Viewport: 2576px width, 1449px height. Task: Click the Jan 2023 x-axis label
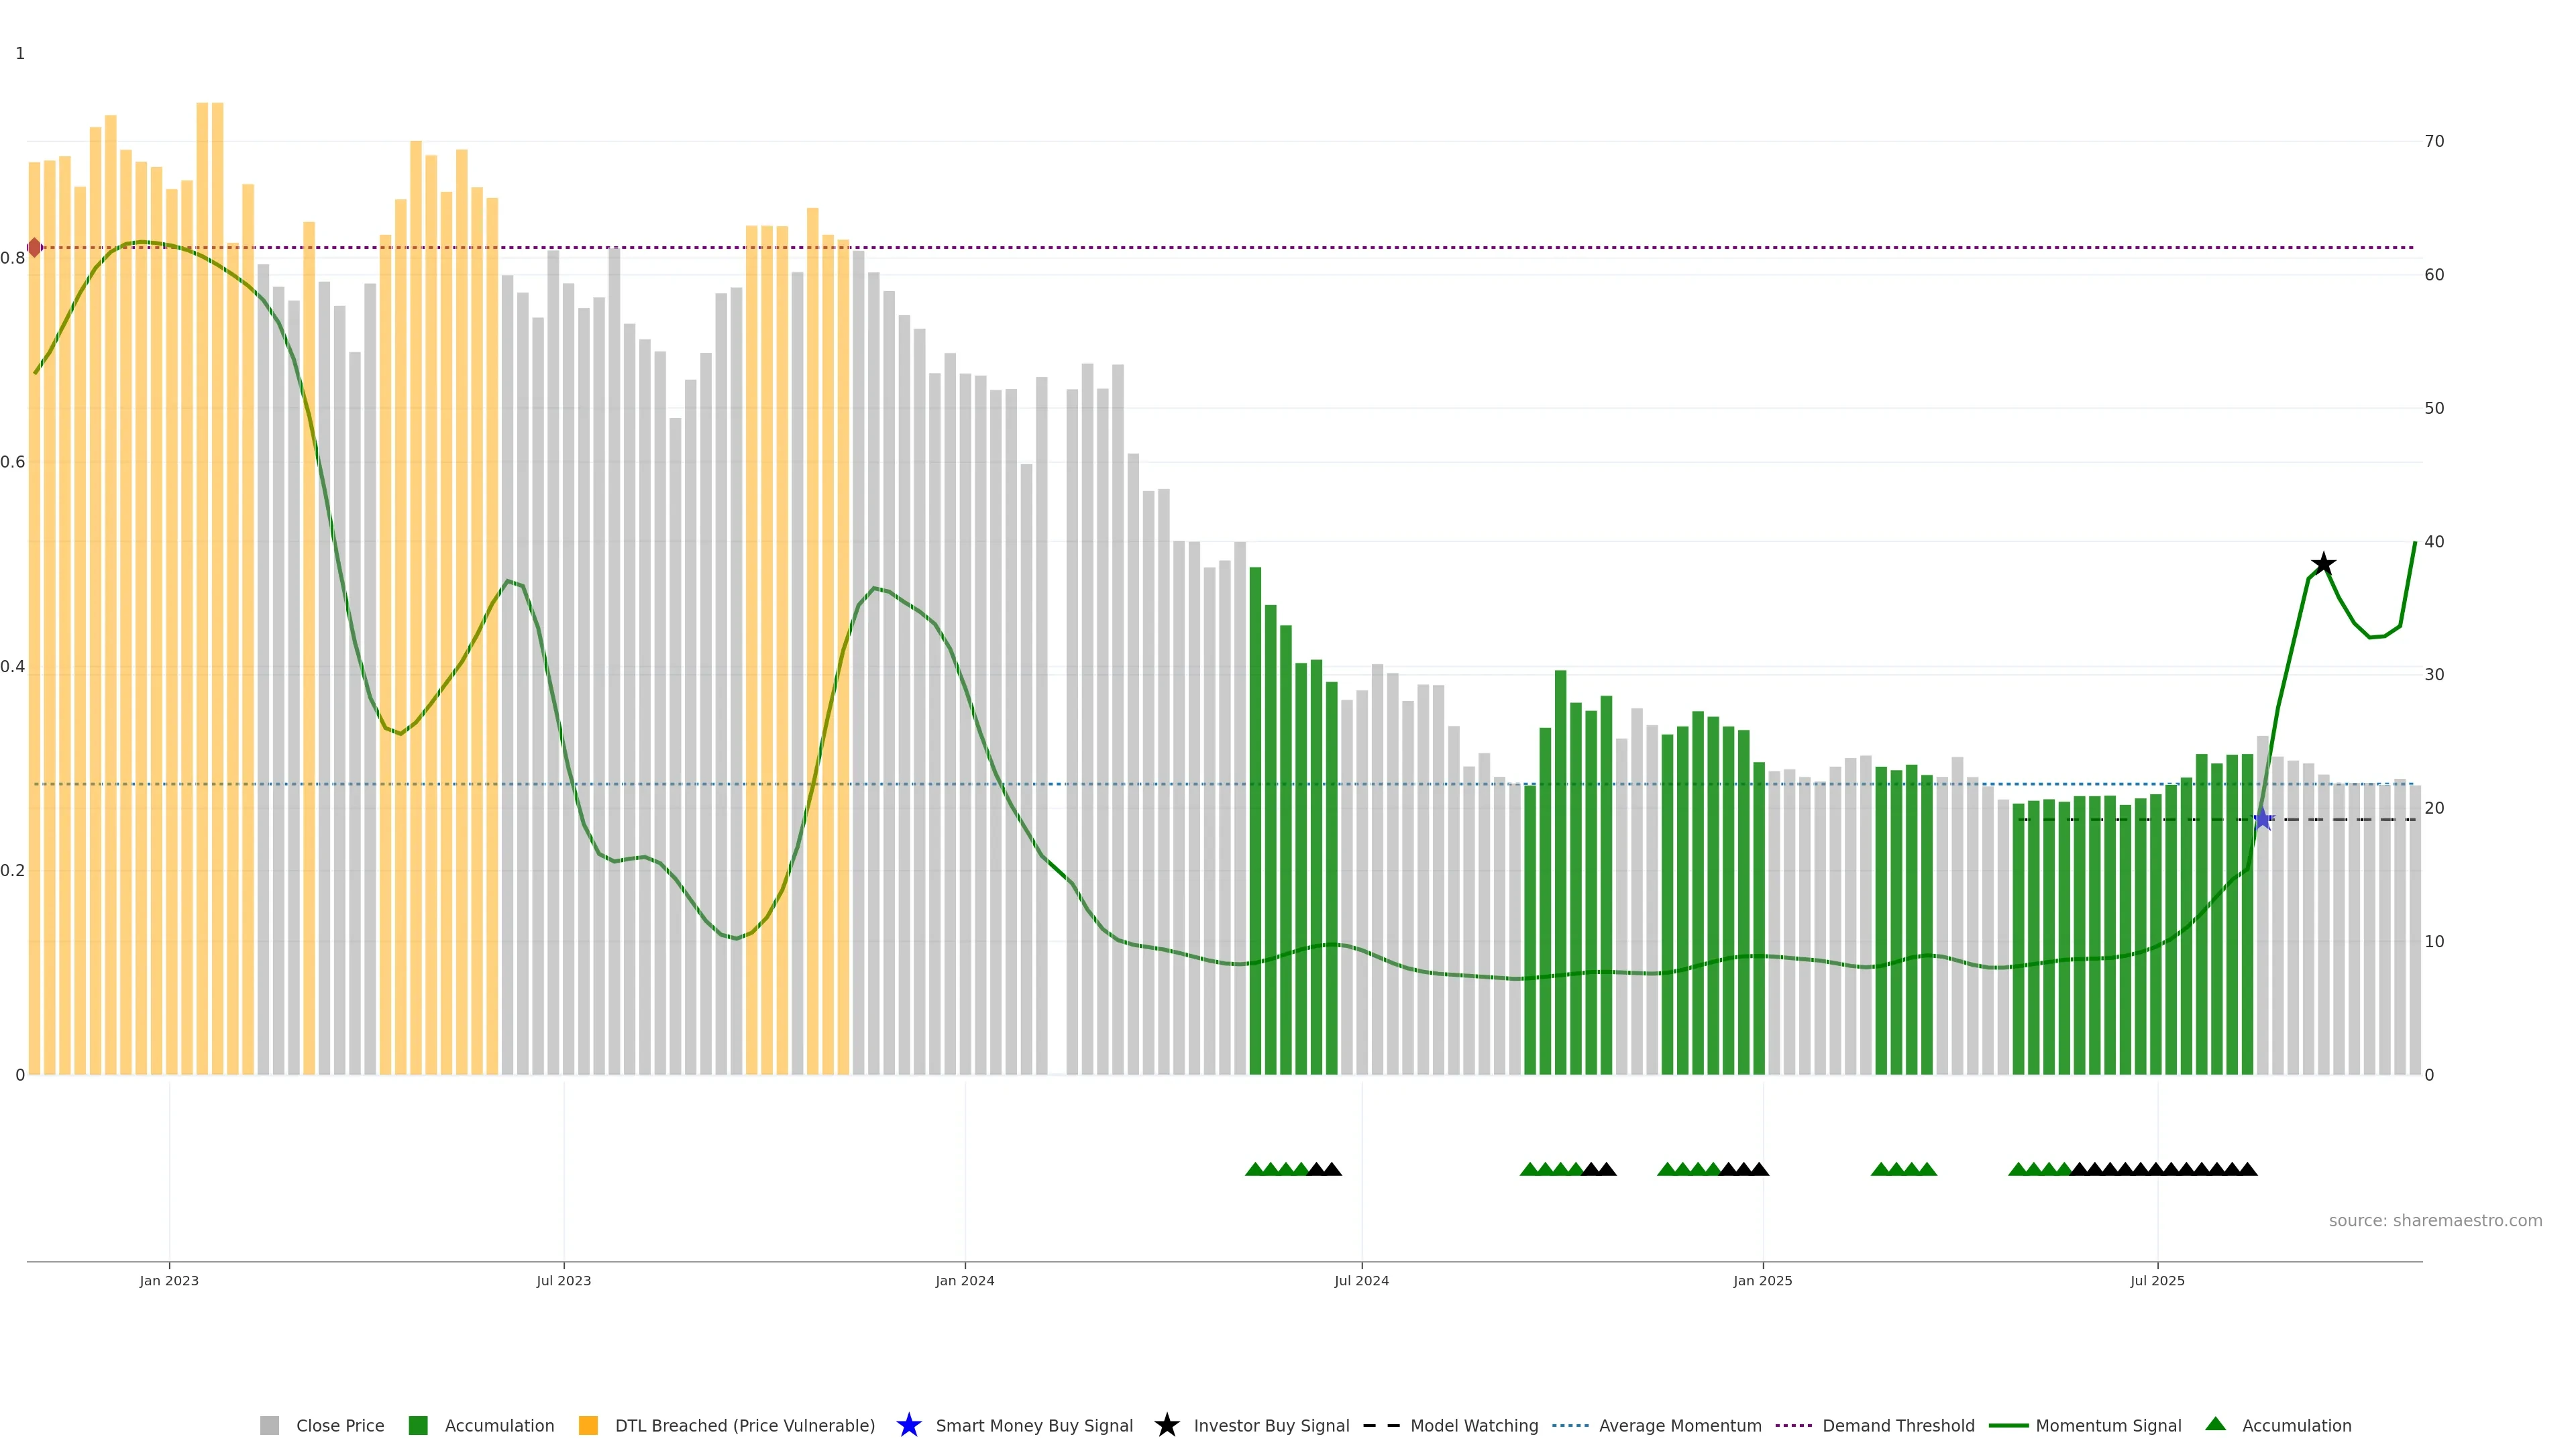(169, 1280)
